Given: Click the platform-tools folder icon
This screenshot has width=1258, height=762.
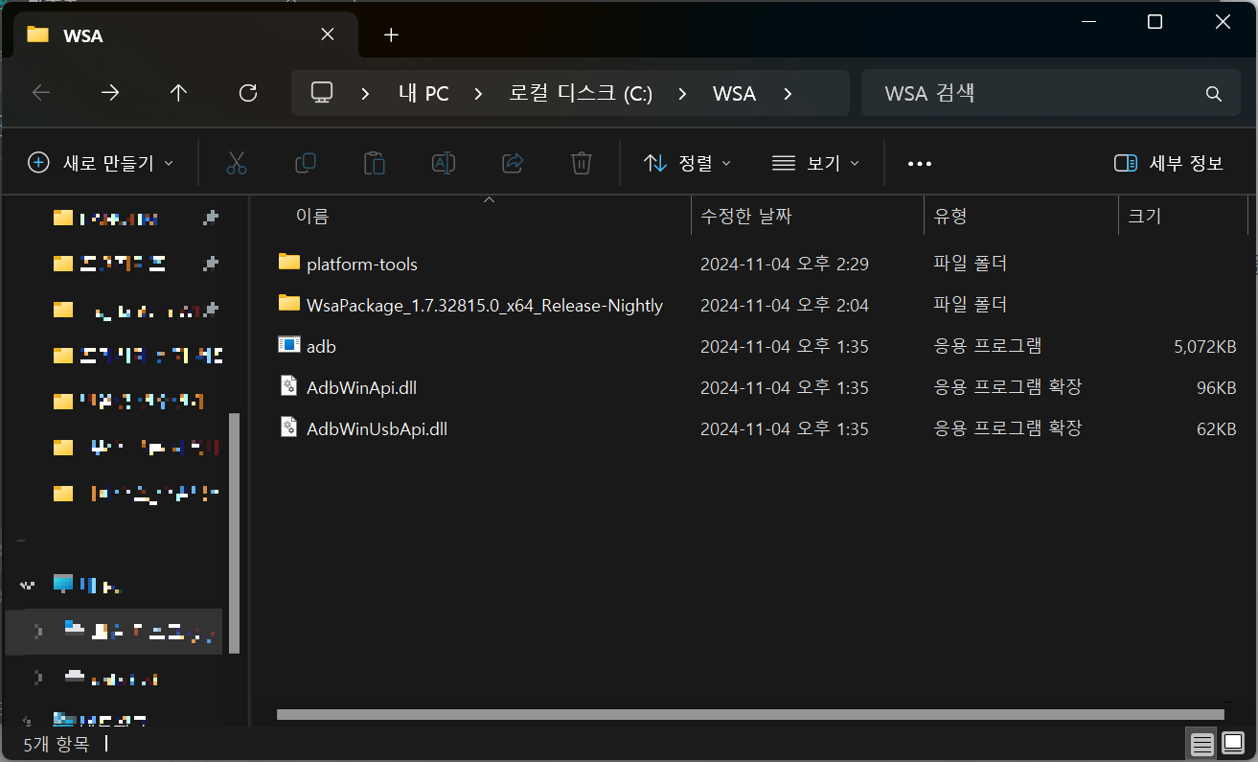Looking at the screenshot, I should coord(288,262).
